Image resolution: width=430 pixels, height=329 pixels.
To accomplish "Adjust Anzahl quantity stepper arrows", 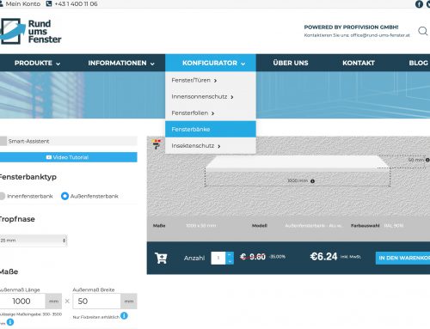I will pyautogui.click(x=230, y=258).
